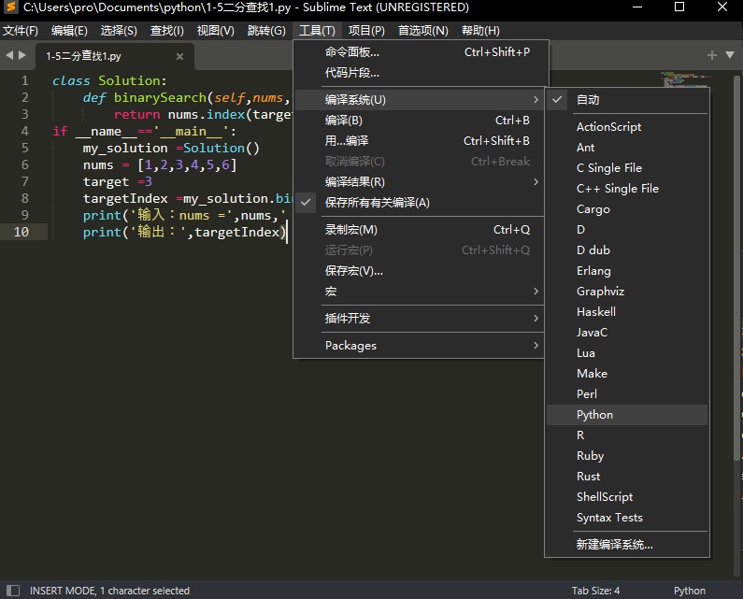Open the 选择(S) menu

click(119, 31)
